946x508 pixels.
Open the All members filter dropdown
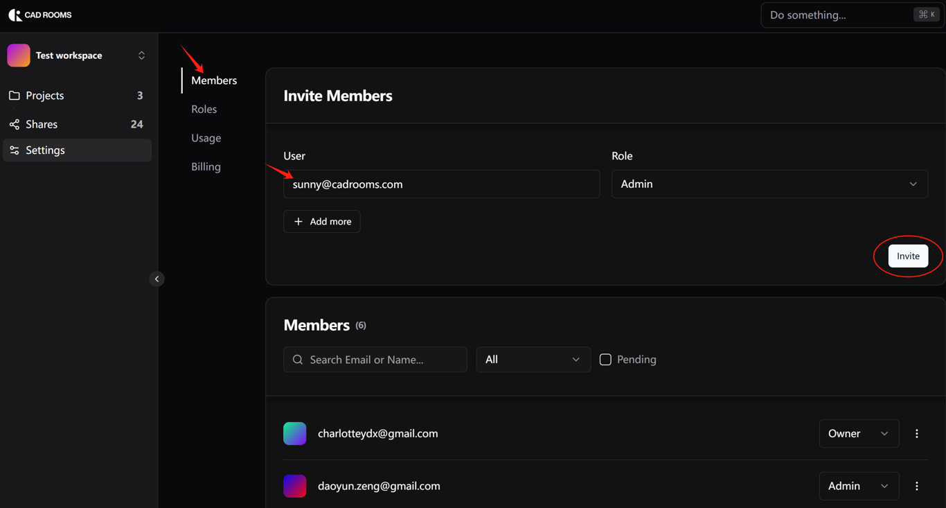coord(533,360)
